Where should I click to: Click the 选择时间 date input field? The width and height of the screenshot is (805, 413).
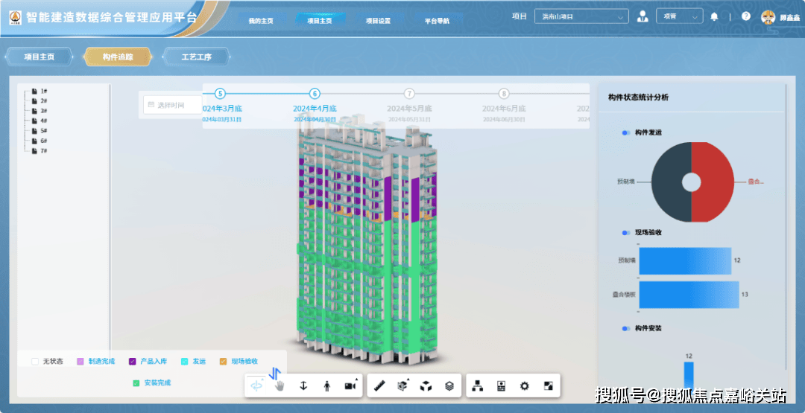click(x=173, y=105)
